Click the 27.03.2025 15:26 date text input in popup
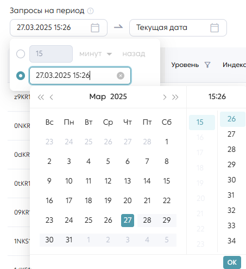Screen dimensions: 246x269 pyautogui.click(x=80, y=76)
